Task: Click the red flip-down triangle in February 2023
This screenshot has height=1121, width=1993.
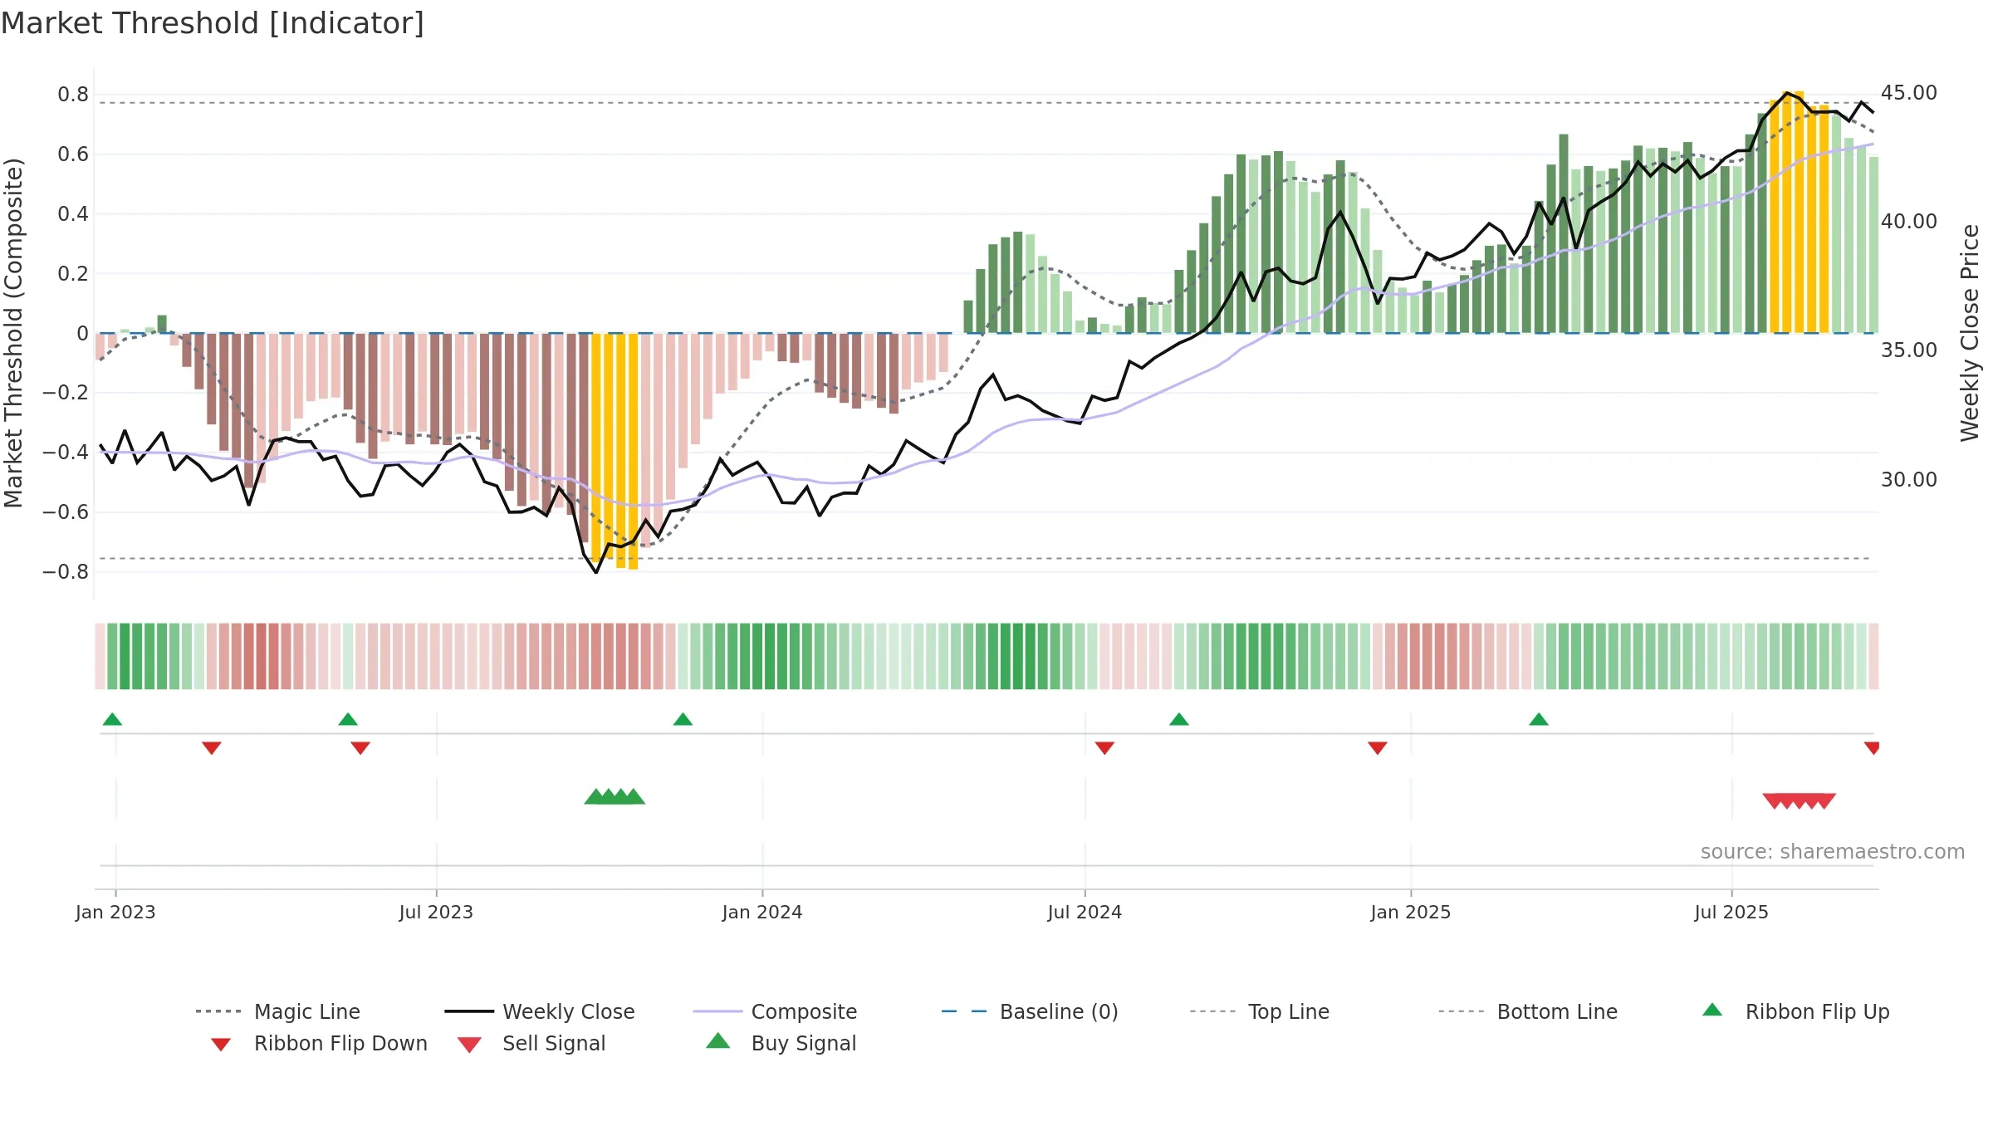Action: click(212, 748)
